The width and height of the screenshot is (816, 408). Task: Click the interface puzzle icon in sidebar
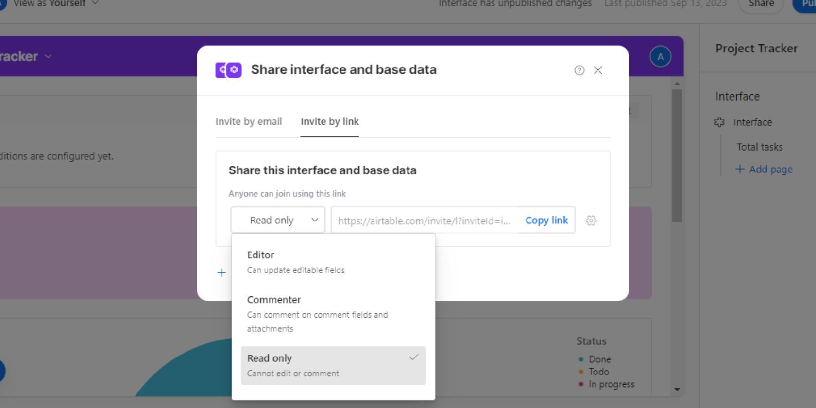pos(719,122)
